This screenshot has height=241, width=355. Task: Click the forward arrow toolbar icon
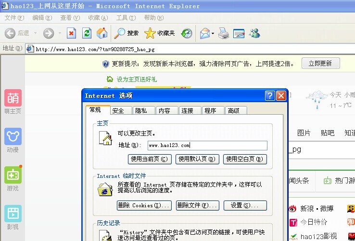(x=49, y=33)
